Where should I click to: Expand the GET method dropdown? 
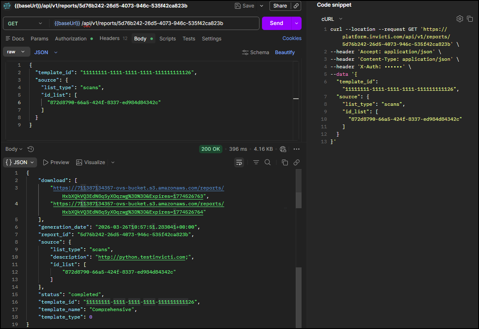coord(25,23)
